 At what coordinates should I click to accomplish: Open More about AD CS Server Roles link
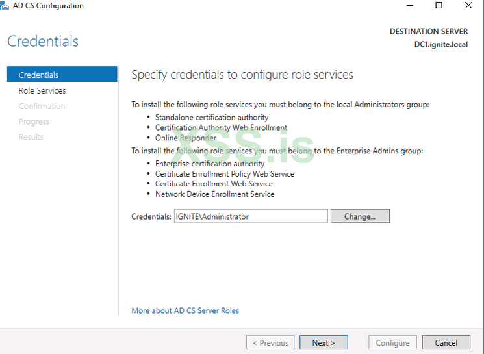point(185,310)
